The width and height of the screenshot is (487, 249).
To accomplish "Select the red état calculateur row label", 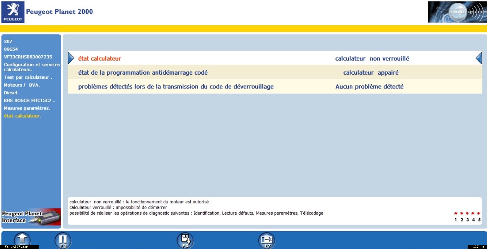I will (100, 58).
